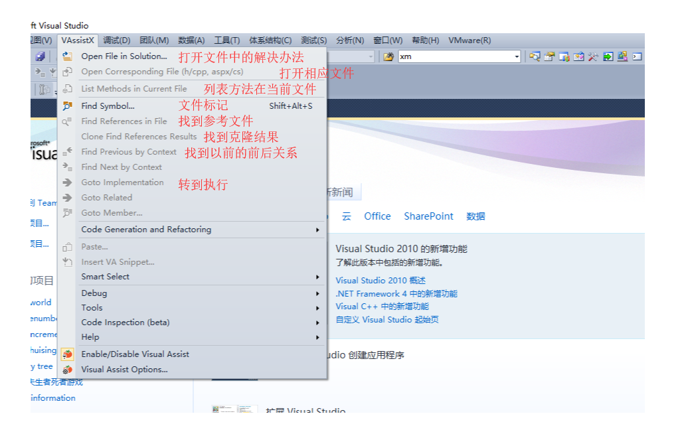Viewport: 686px width, 432px height.
Task: Click the blue stacked-pages icon on left toolbar
Action: (41, 56)
